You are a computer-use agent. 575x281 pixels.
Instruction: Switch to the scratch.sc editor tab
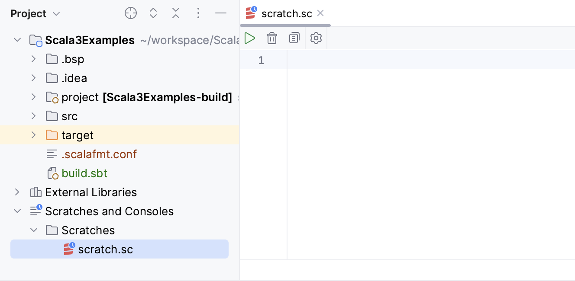coord(286,13)
